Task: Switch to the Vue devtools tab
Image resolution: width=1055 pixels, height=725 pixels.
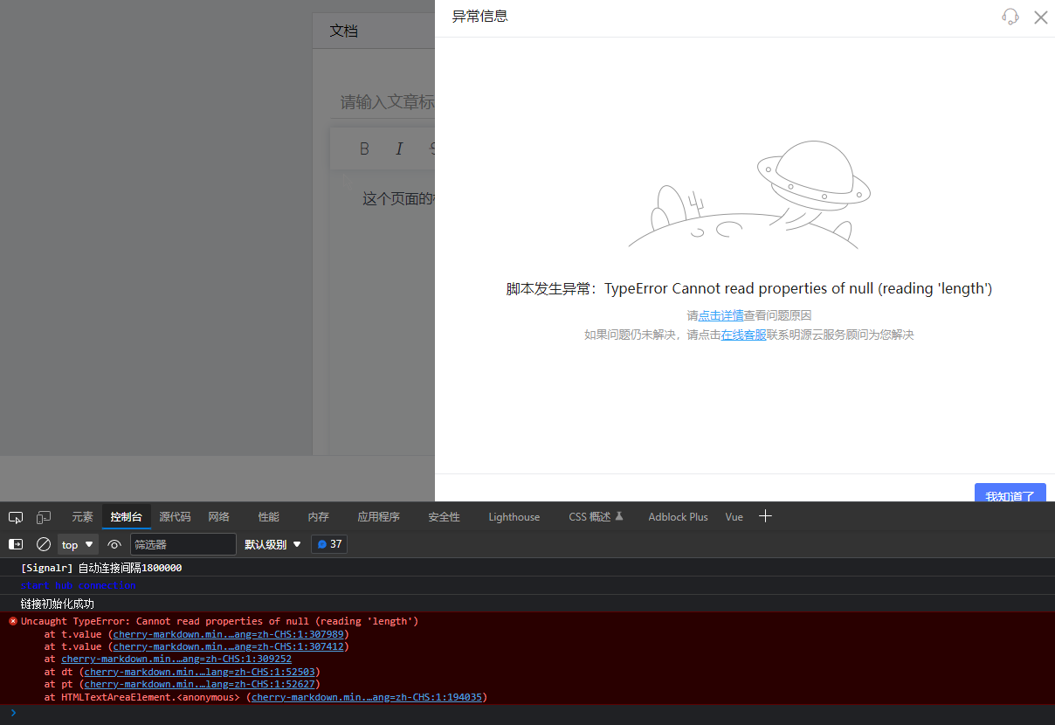Action: (x=734, y=516)
